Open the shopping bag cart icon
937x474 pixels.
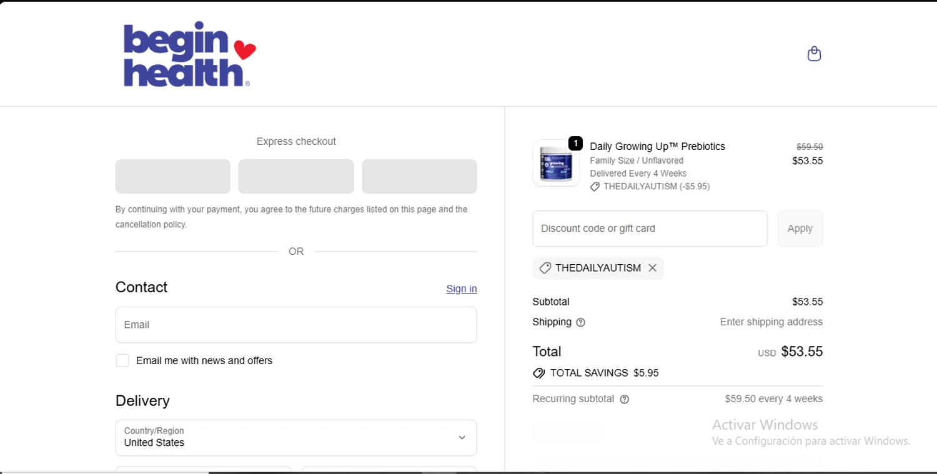tap(814, 54)
